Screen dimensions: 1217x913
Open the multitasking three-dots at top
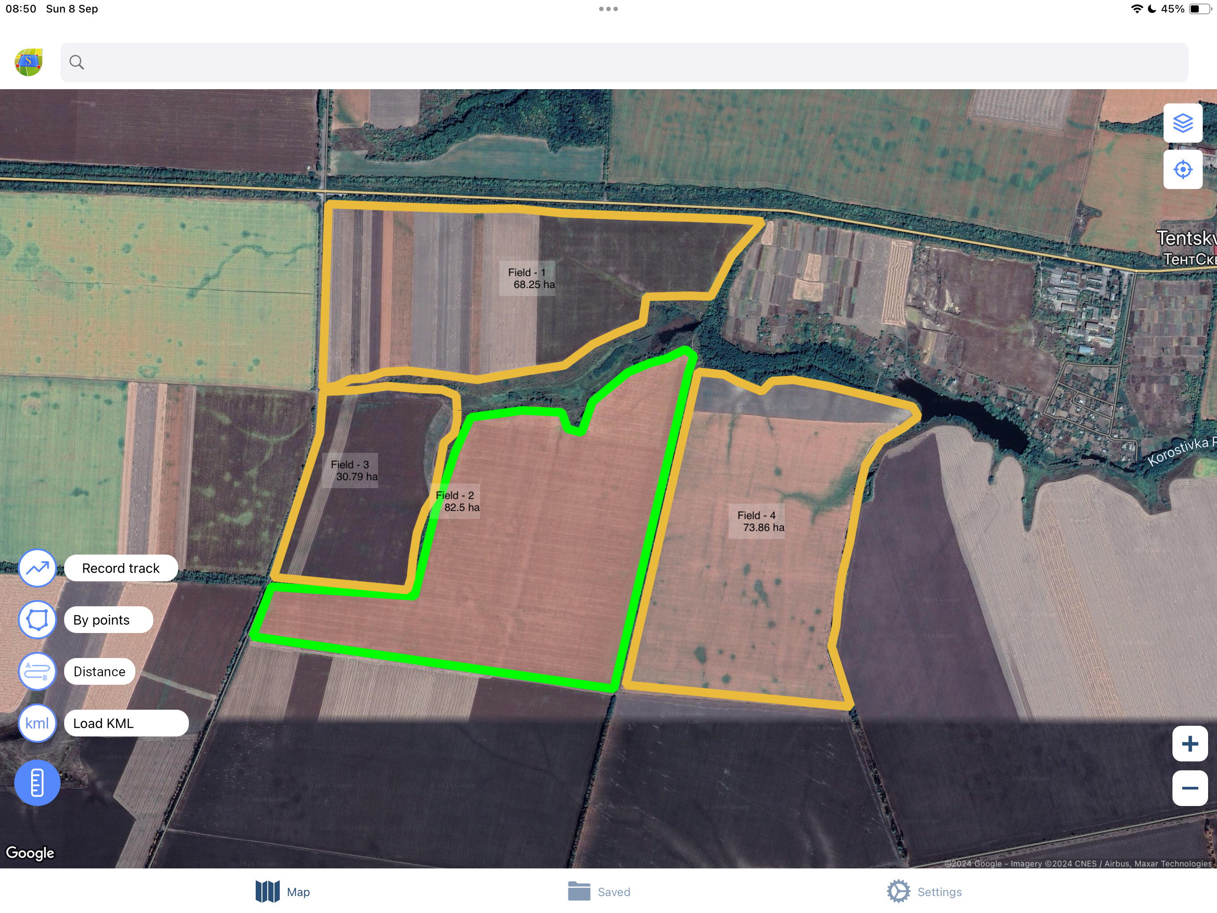tap(608, 9)
